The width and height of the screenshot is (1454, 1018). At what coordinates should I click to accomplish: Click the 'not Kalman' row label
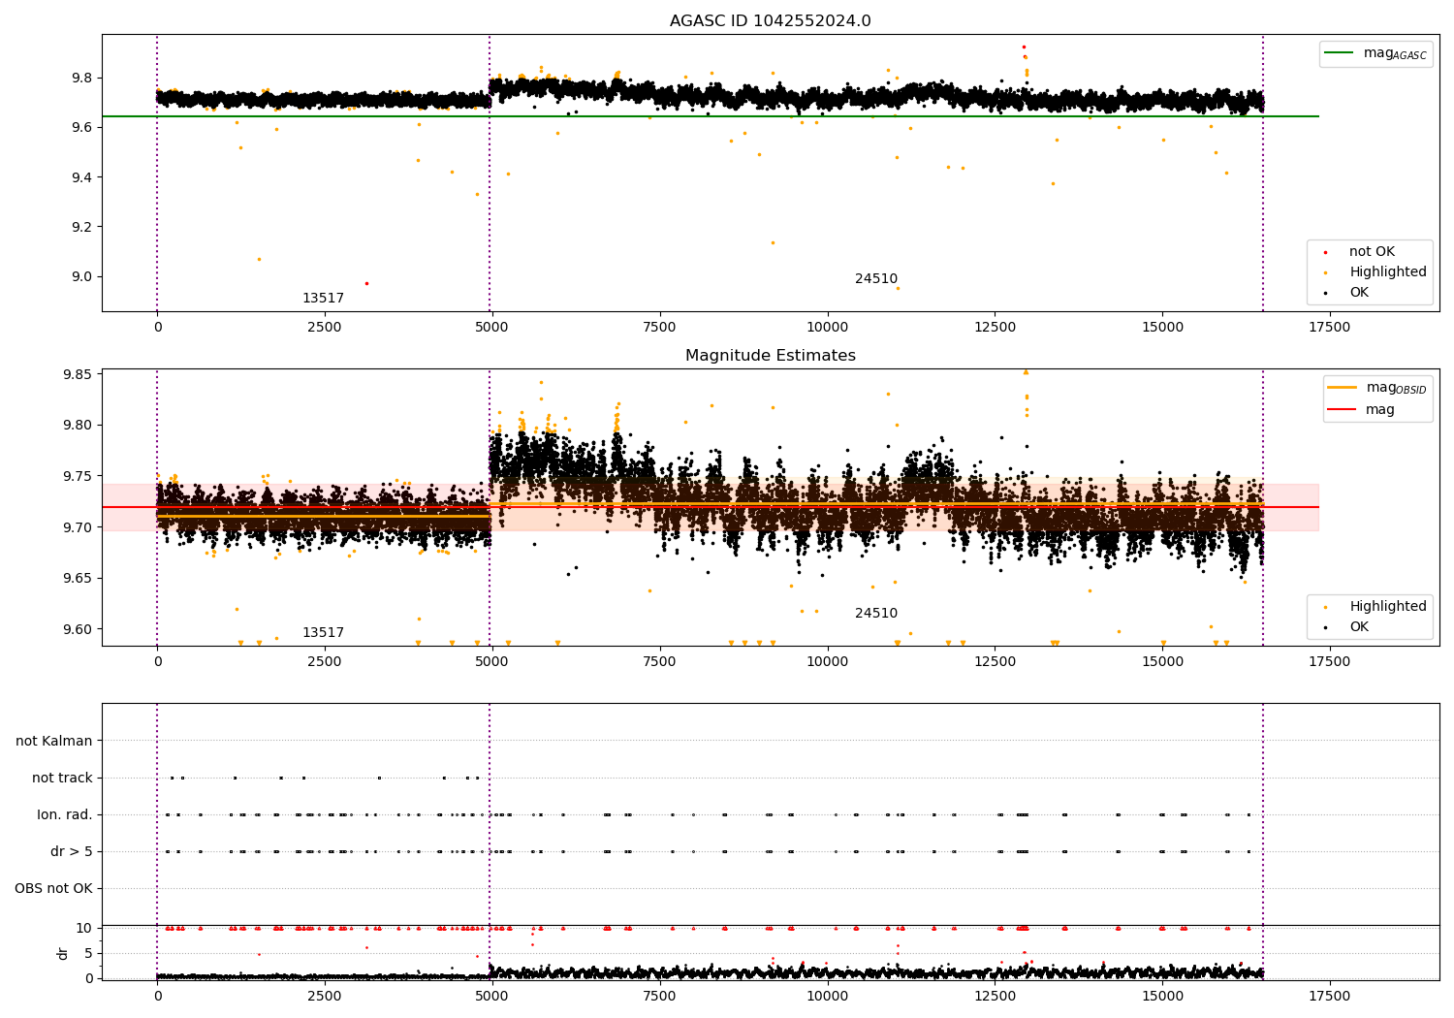point(54,741)
